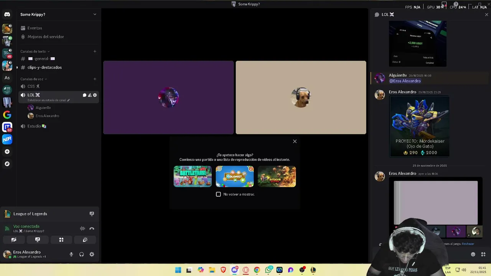Click 'Voz conectada' status text

[26, 226]
